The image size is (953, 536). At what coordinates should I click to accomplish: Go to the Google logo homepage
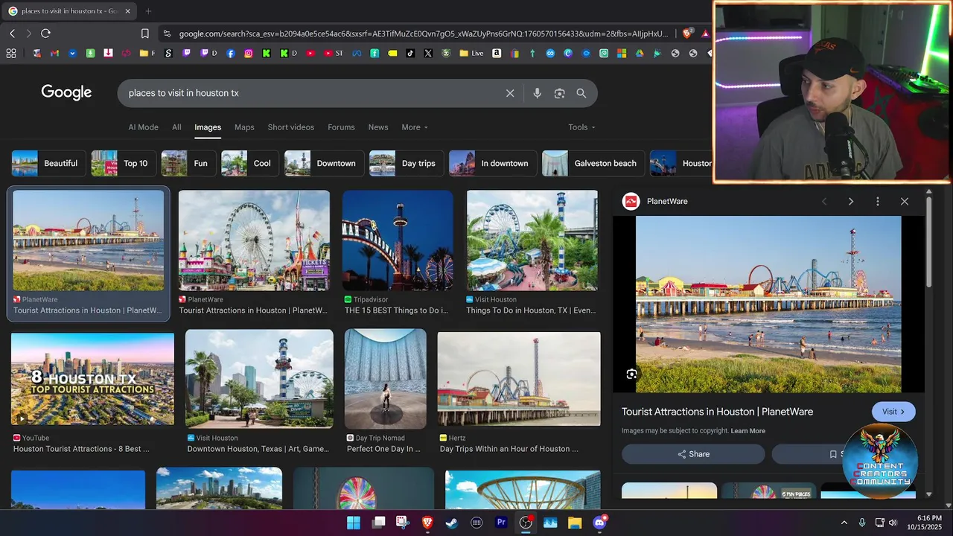[66, 92]
